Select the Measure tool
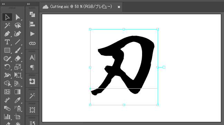This screenshot has height=125, width=224. [x=7, y=100]
